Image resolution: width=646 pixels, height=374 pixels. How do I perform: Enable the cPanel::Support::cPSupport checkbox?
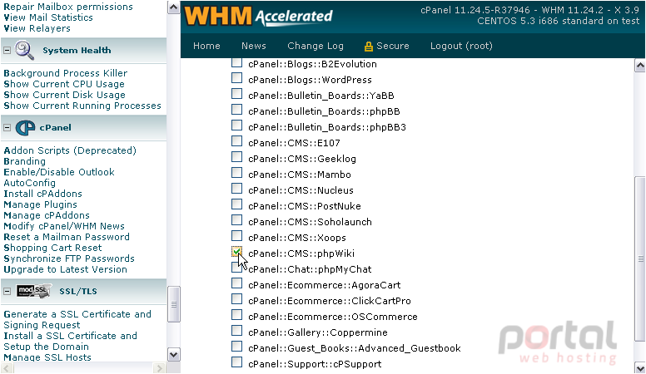point(236,362)
